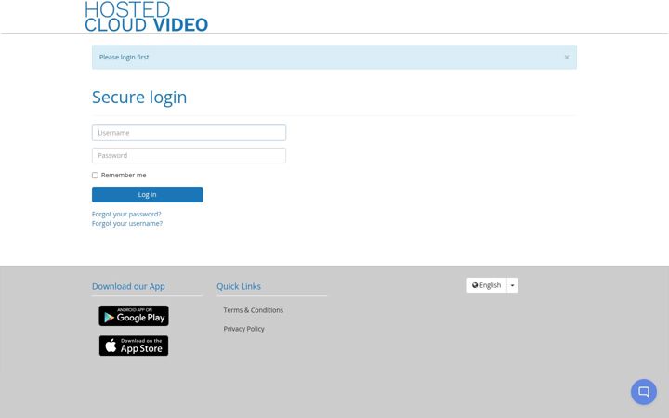Viewport: 669px width, 418px height.
Task: Dismiss the 'Please login first' alert
Action: [x=567, y=58]
